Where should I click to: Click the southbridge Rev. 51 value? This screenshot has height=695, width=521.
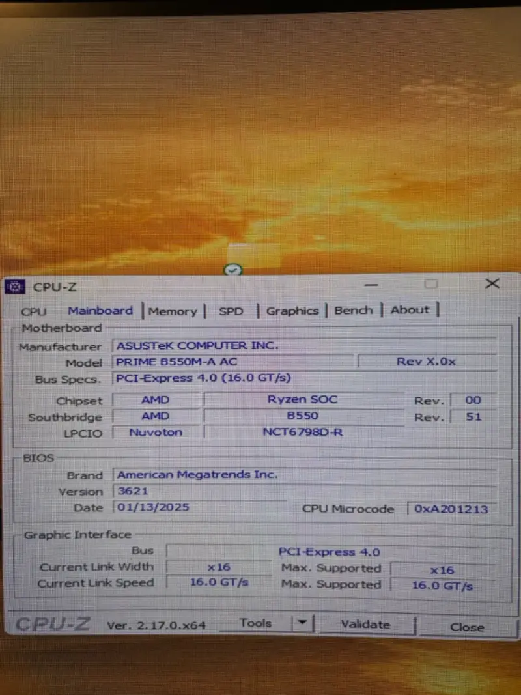473,417
